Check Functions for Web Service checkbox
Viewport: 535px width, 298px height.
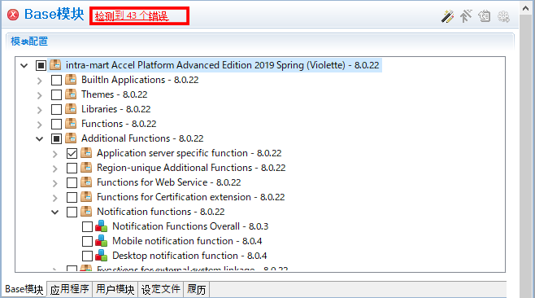pos(72,182)
